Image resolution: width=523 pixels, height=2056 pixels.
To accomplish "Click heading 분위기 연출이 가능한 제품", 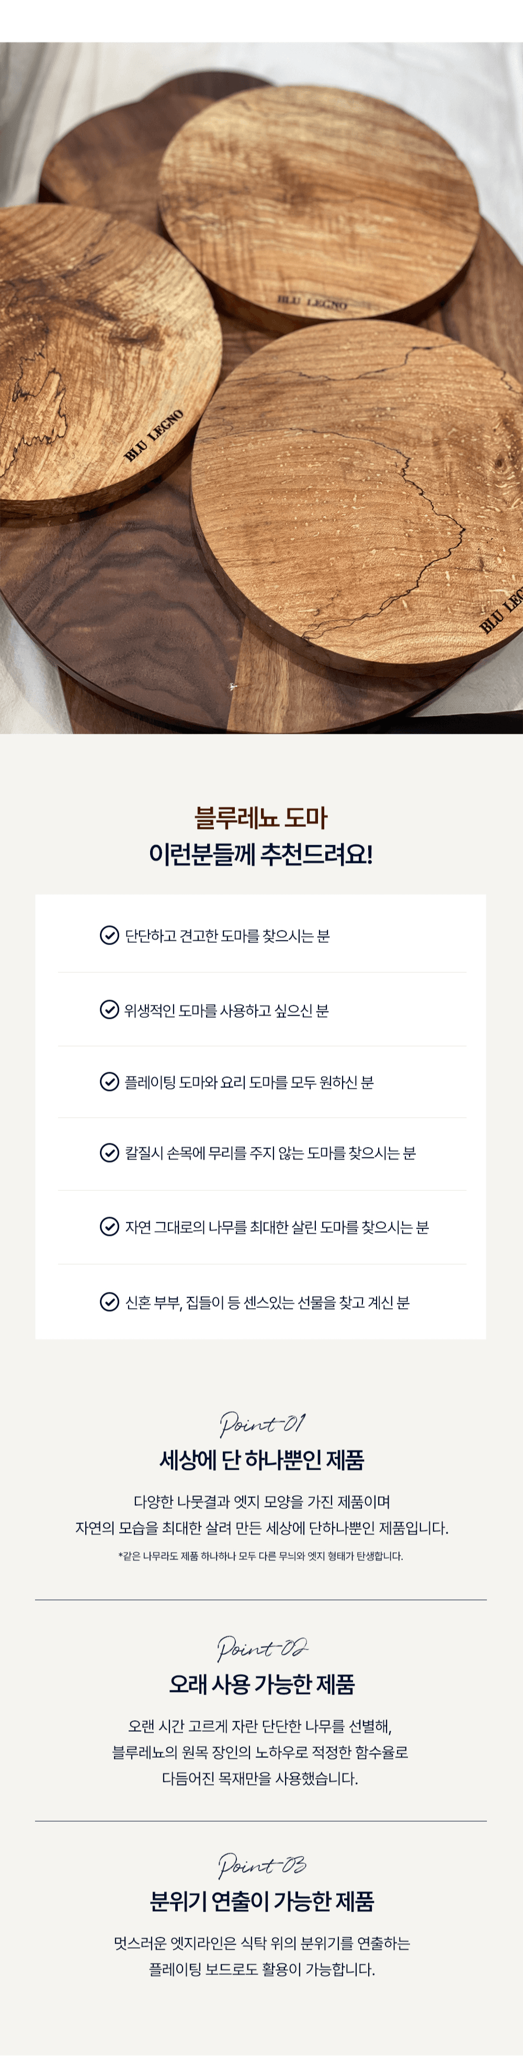I will click(x=262, y=1901).
